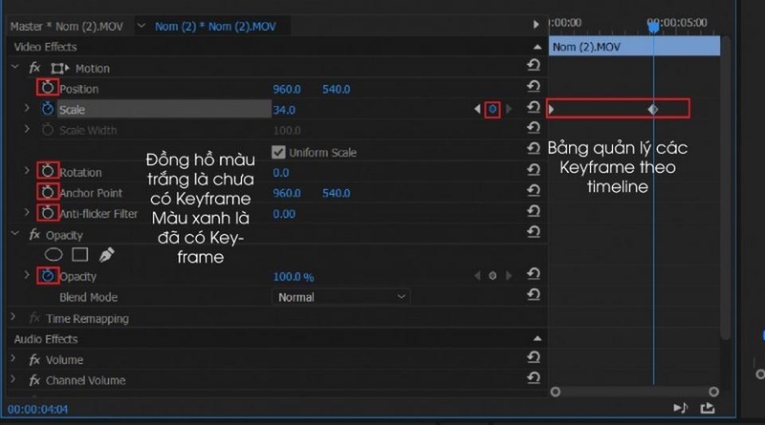
Task: Uncheck the Uniform Scale checkbox
Action: 278,152
